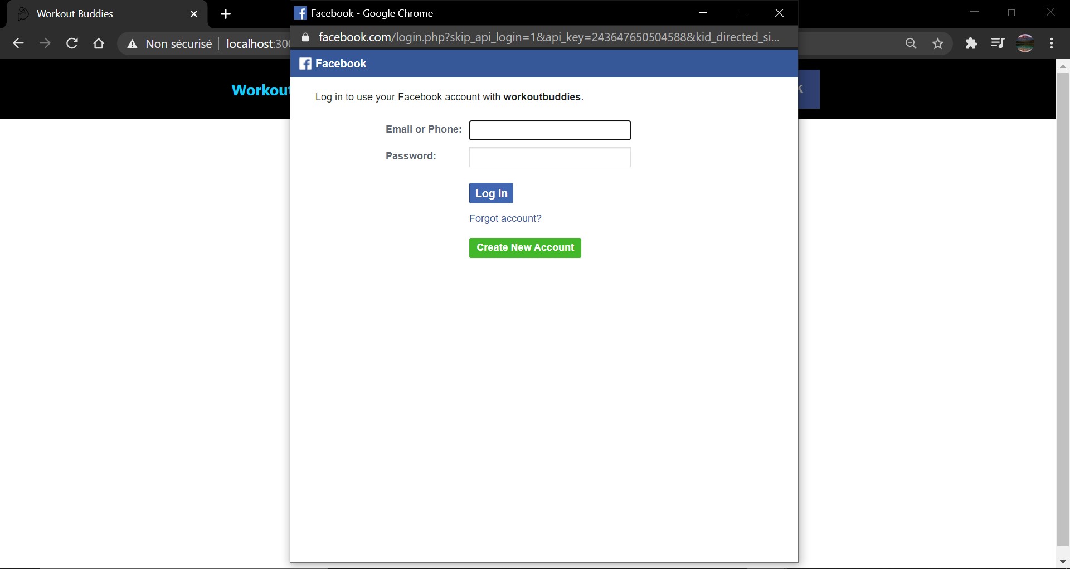The image size is (1070, 569).
Task: Open the Chrome profile avatar
Action: [1025, 43]
